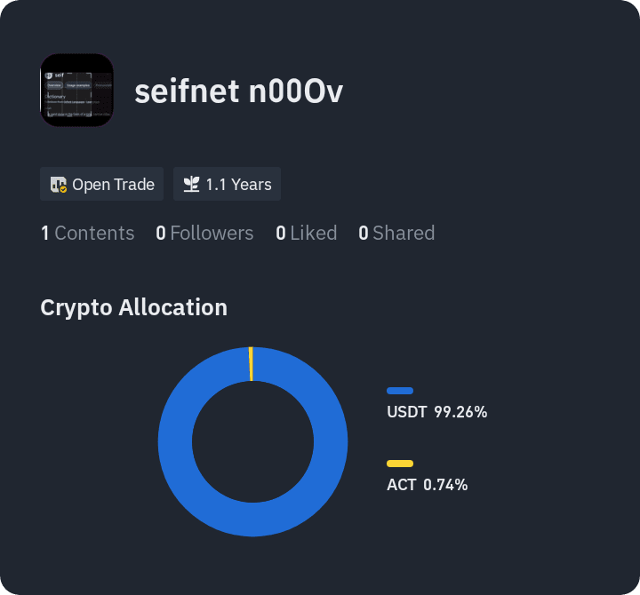
Task: Click the username seifnet n00Ov
Action: (x=239, y=91)
